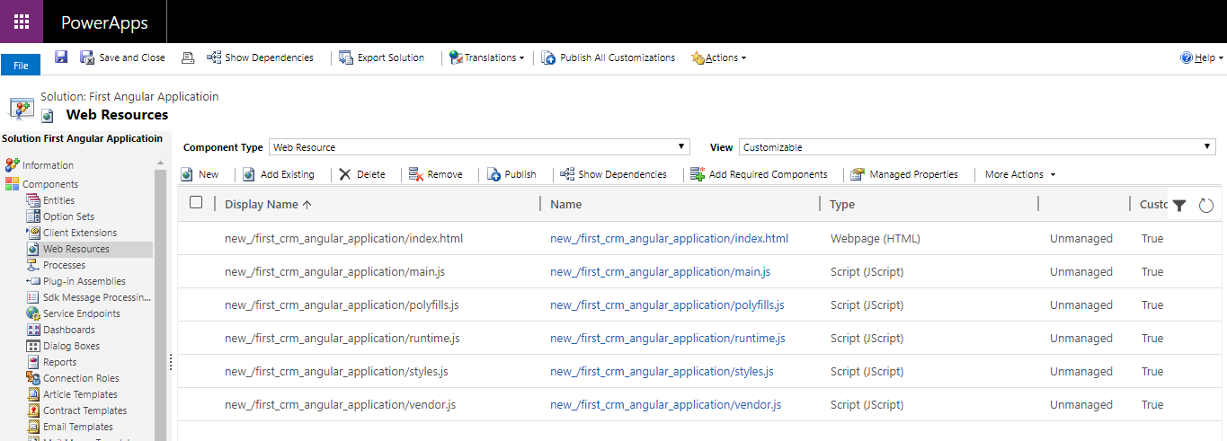Click the filter funnel icon
1227x441 pixels.
point(1179,206)
